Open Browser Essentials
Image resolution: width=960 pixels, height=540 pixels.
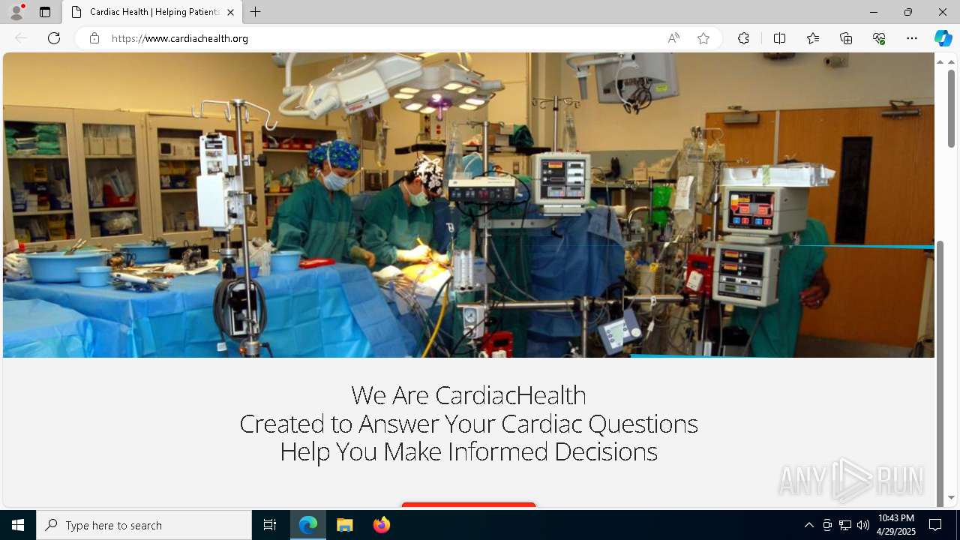[x=879, y=38]
